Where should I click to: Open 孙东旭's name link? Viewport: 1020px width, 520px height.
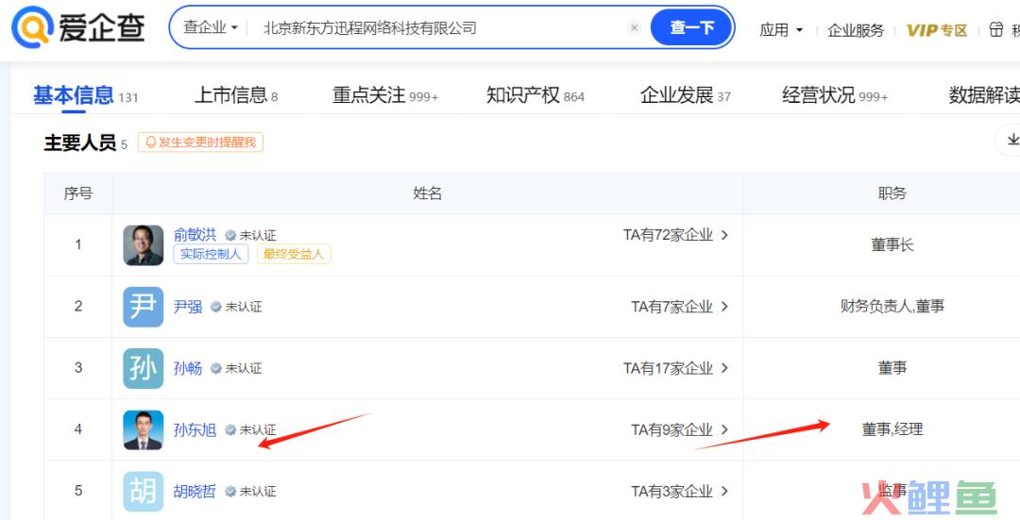tap(195, 429)
